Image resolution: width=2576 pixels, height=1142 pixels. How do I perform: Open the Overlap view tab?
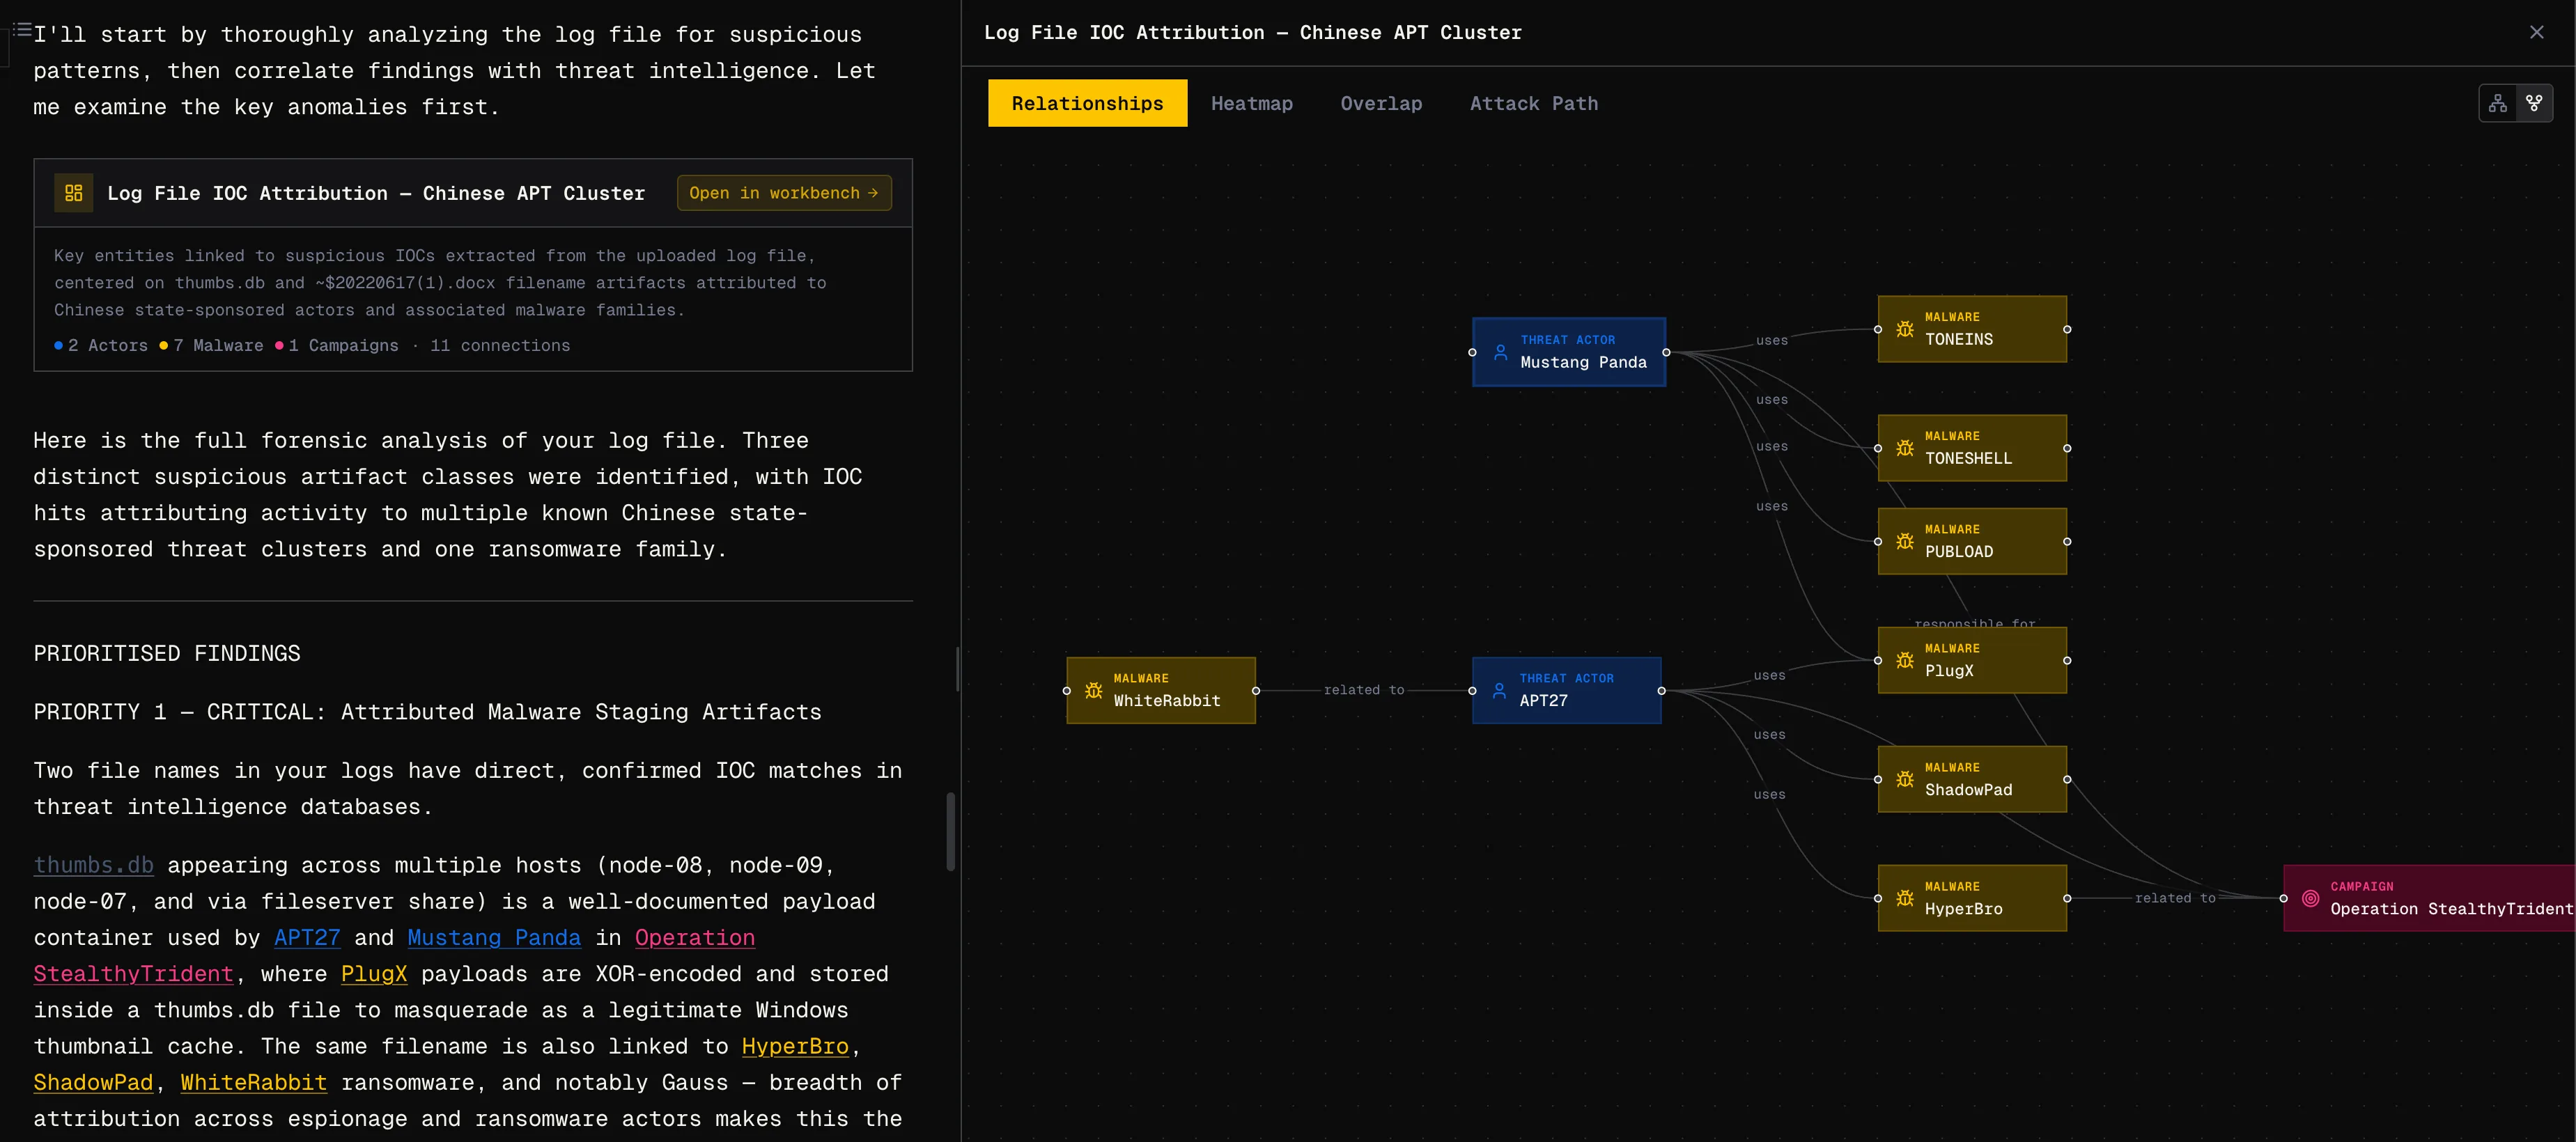(x=1381, y=103)
